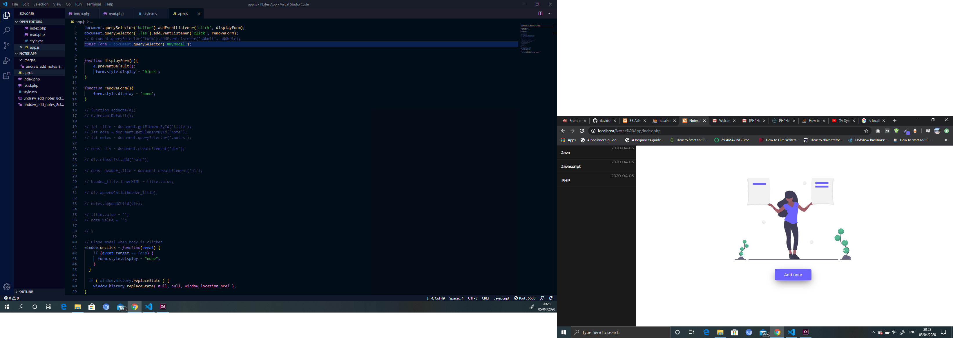Viewport: 953px width, 338px height.
Task: Open Run and Debug view in VS Code
Action: click(7, 60)
